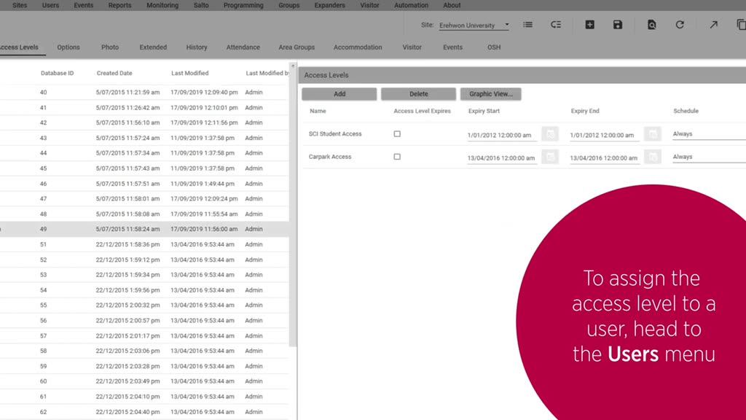Open the Salto menu
Viewport: 746px width, 420px height.
201,5
